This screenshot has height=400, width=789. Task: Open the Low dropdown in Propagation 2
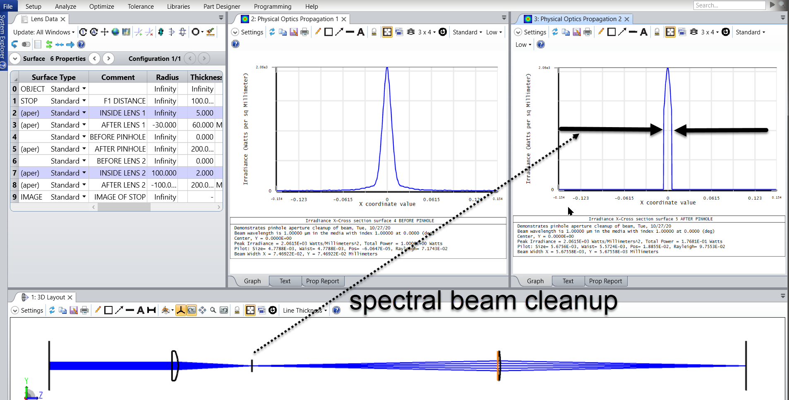[x=523, y=44]
